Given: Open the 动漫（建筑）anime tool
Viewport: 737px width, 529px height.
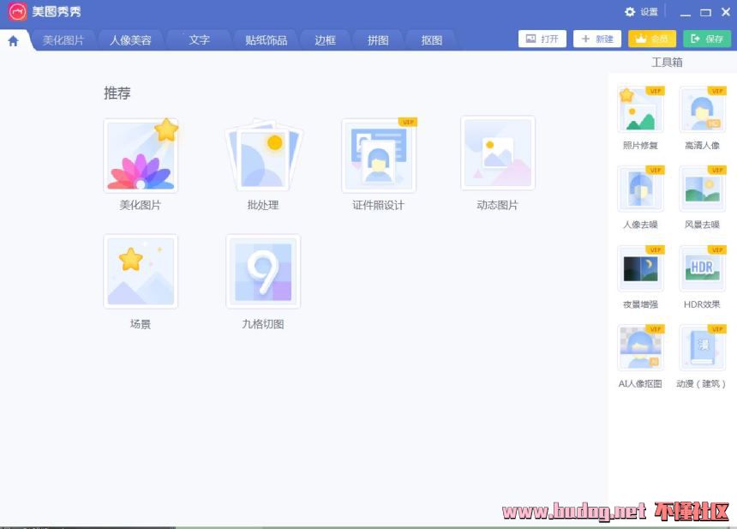Looking at the screenshot, I should point(702,348).
